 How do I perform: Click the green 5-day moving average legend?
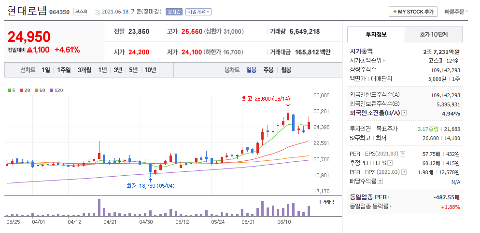11,91
